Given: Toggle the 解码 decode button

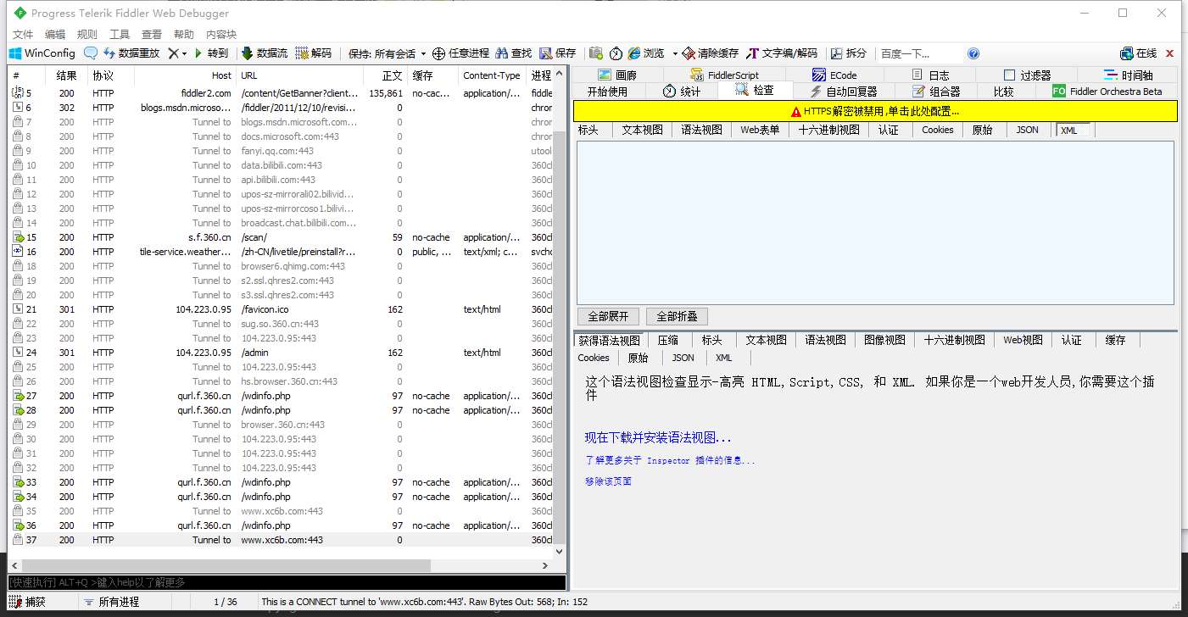Looking at the screenshot, I should tap(314, 53).
